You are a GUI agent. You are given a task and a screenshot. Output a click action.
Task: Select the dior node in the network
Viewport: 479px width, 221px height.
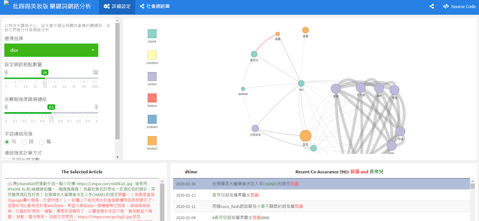pyautogui.click(x=301, y=83)
